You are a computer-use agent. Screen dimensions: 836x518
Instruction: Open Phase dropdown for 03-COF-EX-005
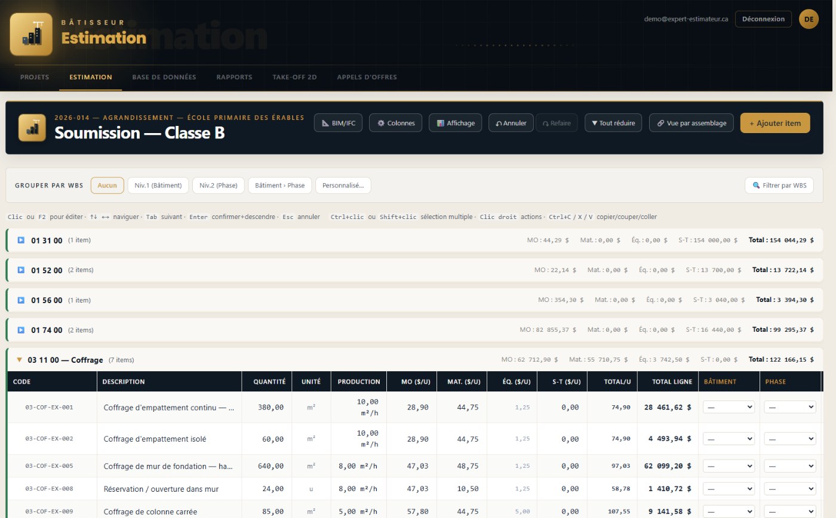tap(790, 466)
